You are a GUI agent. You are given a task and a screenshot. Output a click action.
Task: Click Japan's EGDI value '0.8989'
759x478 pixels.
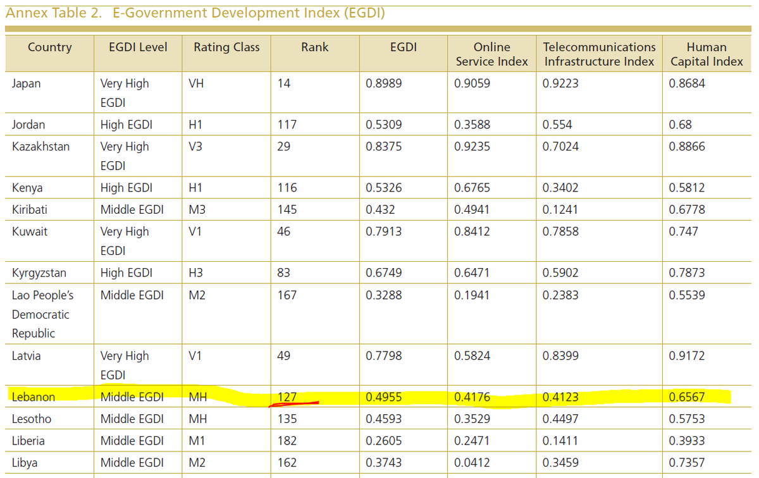coord(383,83)
